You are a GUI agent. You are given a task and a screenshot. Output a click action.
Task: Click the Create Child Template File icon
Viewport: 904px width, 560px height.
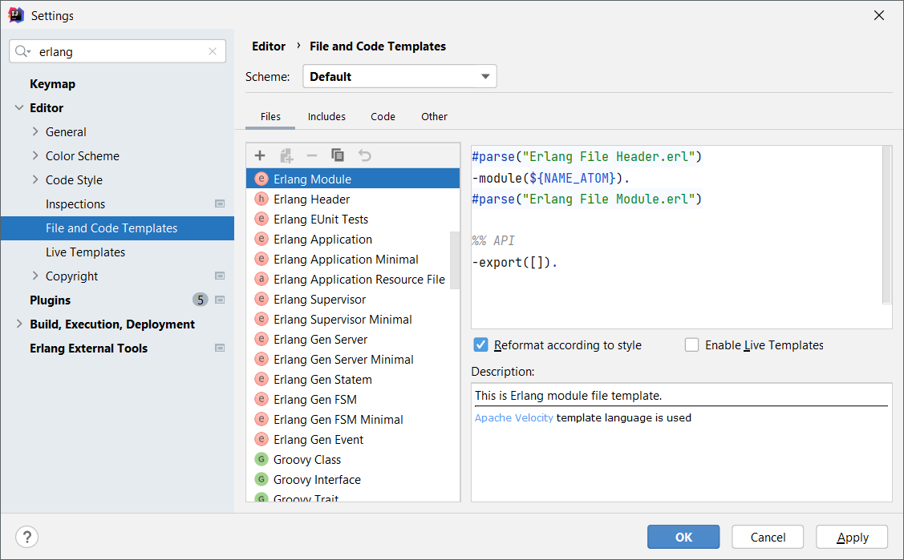point(286,155)
